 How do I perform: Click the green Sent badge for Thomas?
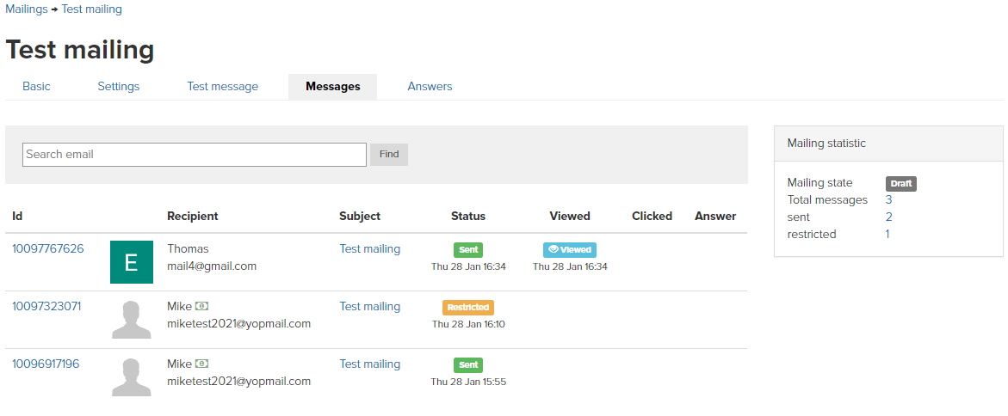tap(468, 249)
